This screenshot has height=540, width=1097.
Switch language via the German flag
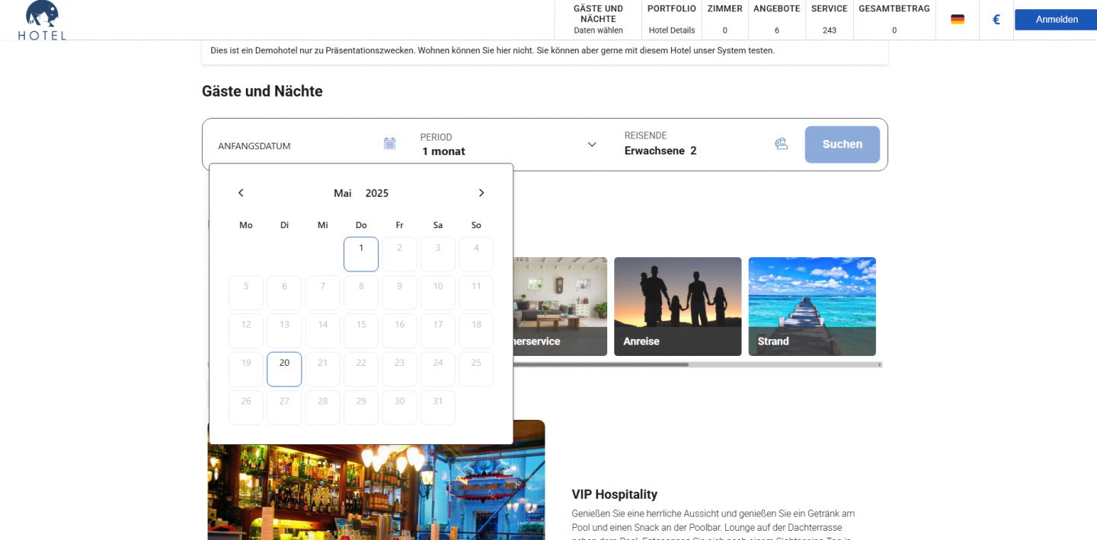[x=958, y=20]
